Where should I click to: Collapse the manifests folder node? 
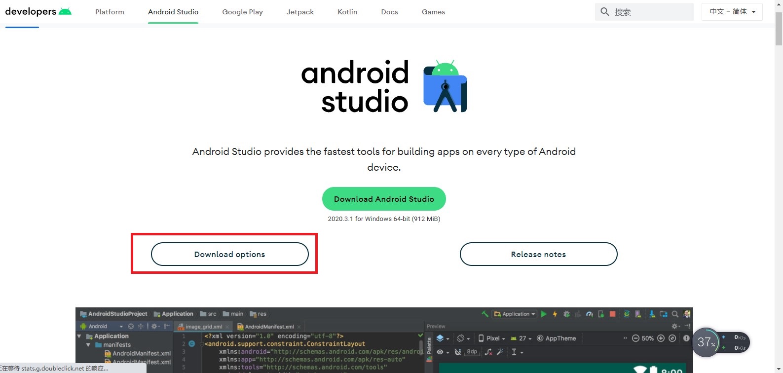click(88, 345)
